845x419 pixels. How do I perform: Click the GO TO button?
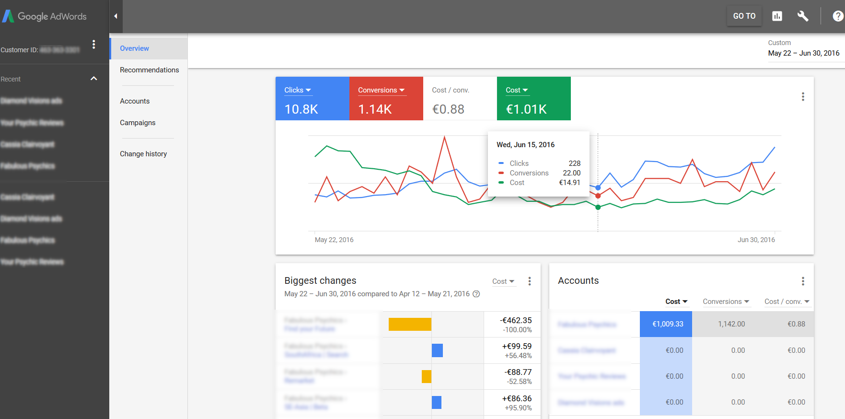point(744,16)
